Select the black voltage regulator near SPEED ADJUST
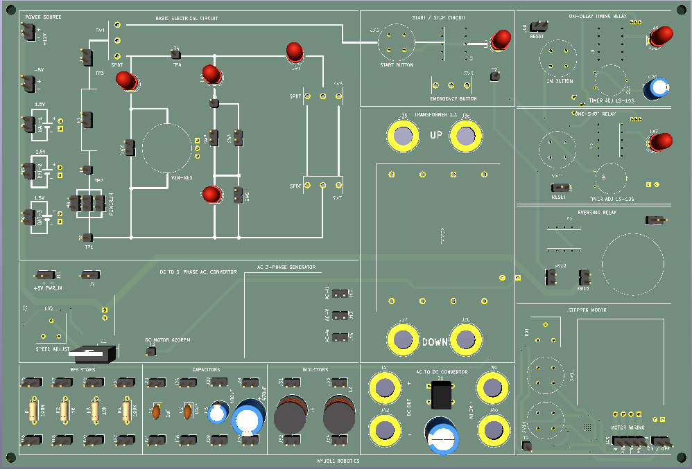 coord(93,354)
